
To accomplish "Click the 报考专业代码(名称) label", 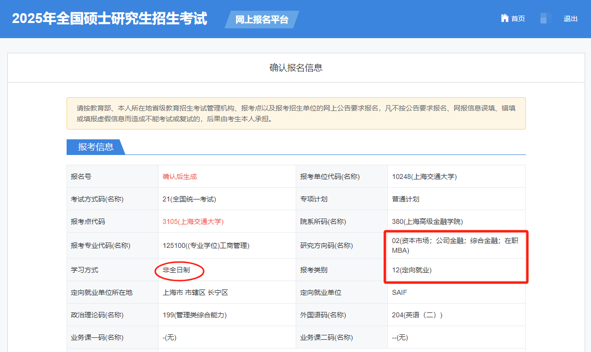I will pos(100,245).
